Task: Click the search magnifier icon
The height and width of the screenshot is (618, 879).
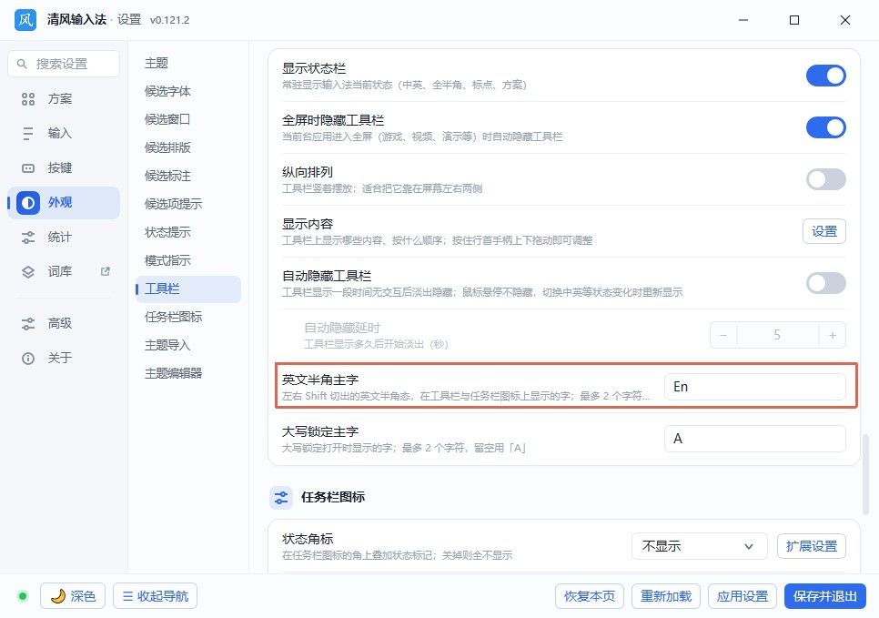Action: click(x=22, y=64)
